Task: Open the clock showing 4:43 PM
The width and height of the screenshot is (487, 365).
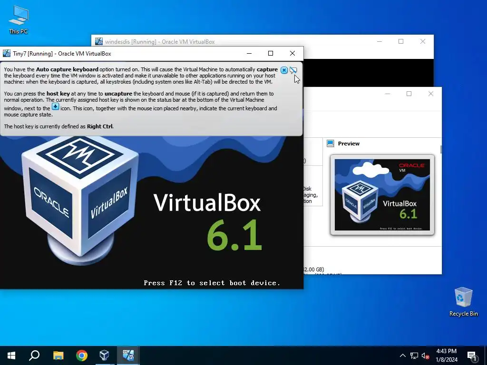Action: point(447,355)
